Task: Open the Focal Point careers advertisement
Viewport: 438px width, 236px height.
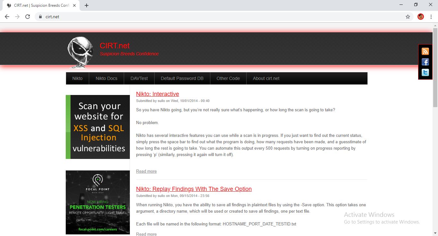Action: click(97, 202)
